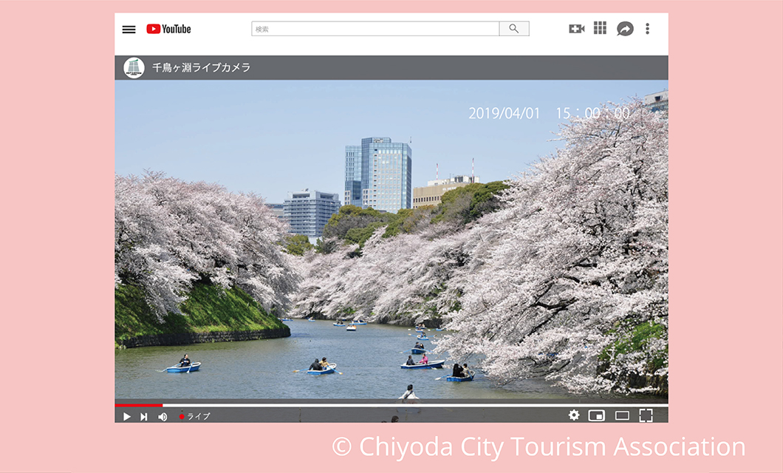Viewport: 783px width, 473px height.
Task: Click the YouTube logo
Action: (168, 29)
